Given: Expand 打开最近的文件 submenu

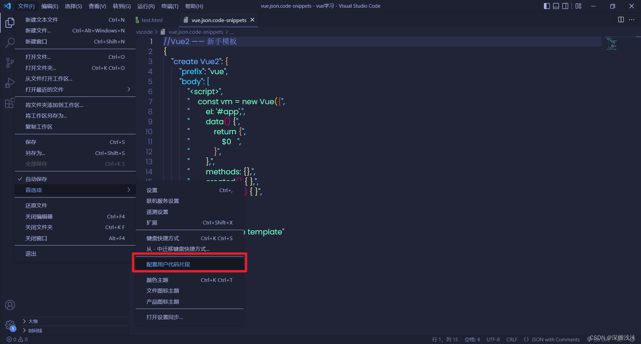Looking at the screenshot, I should click(75, 90).
